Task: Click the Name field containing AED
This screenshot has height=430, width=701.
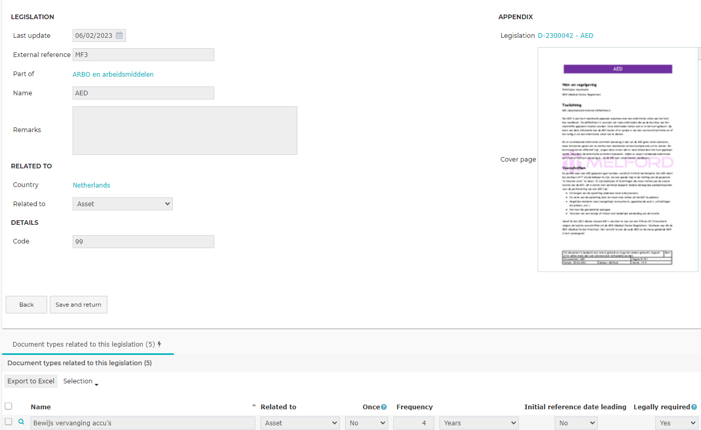Action: (143, 93)
